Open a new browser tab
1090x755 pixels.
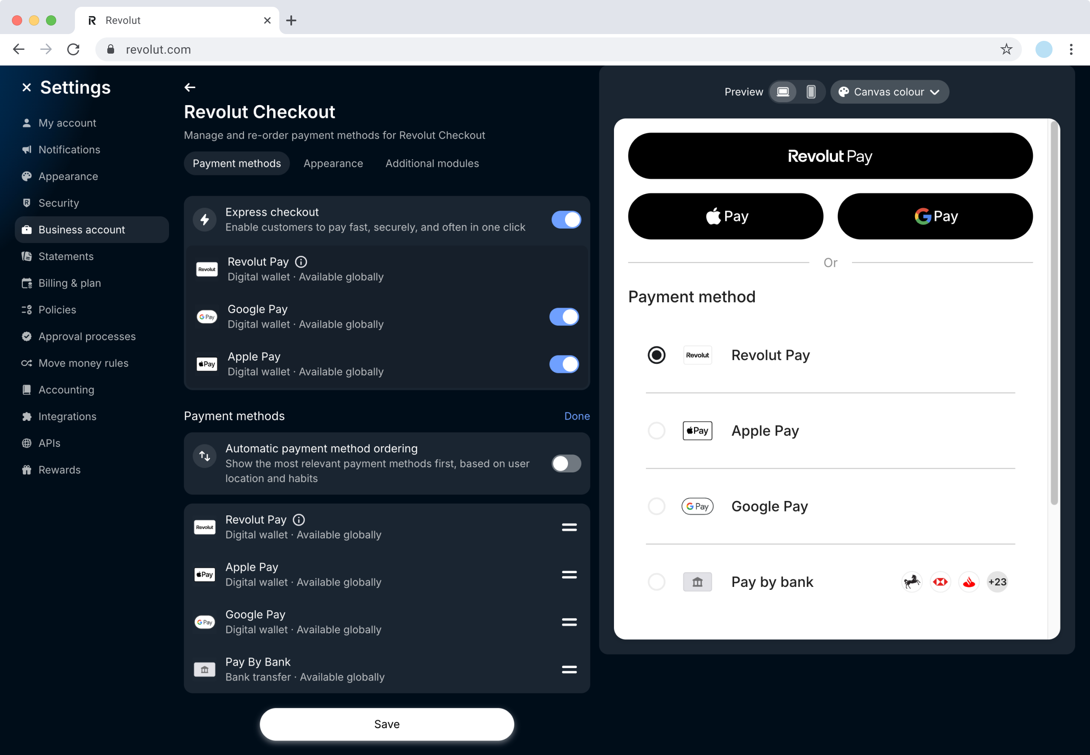[291, 20]
